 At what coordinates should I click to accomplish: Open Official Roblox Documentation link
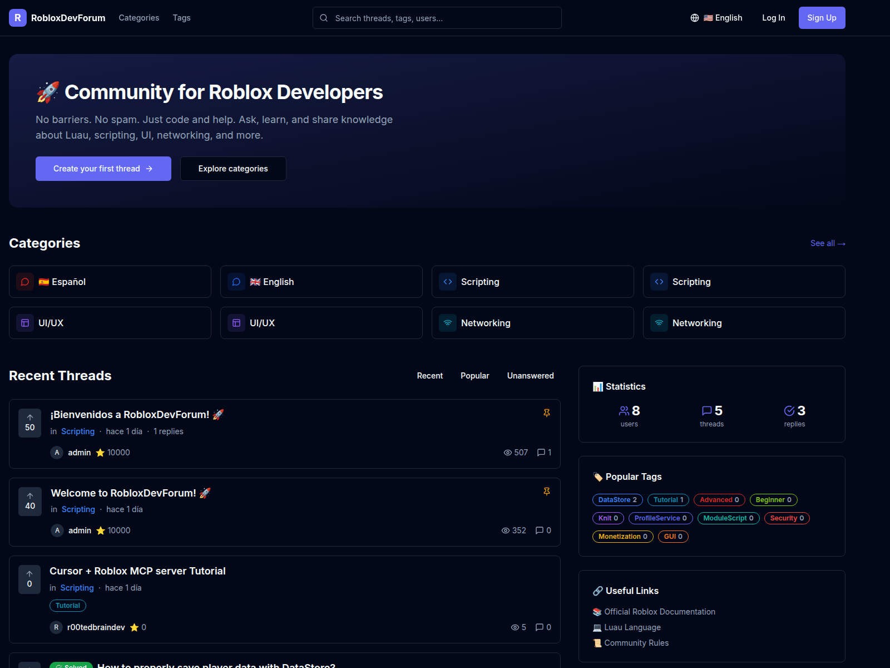click(x=654, y=612)
